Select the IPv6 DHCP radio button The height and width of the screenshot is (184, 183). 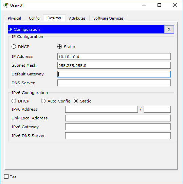[14, 101]
